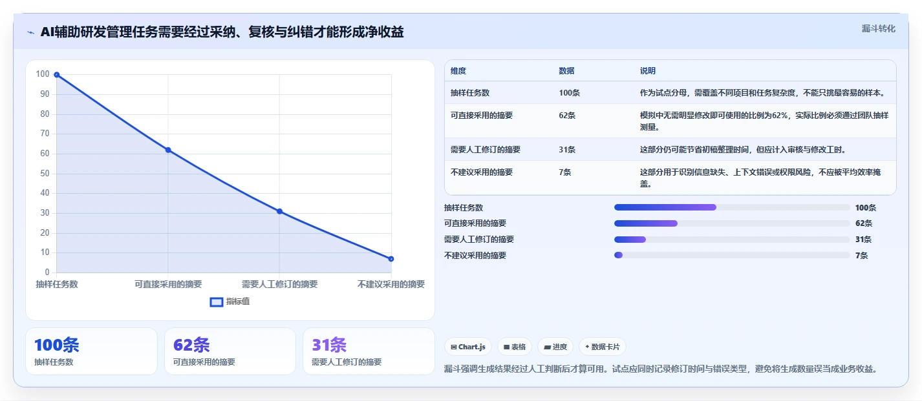Click the 可直接采用的摘要 progress bar
The width and height of the screenshot is (922, 401).
pos(732,223)
